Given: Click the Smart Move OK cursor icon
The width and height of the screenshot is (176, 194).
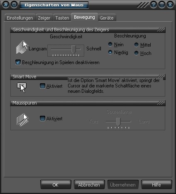Looking at the screenshot, I should [22, 87].
